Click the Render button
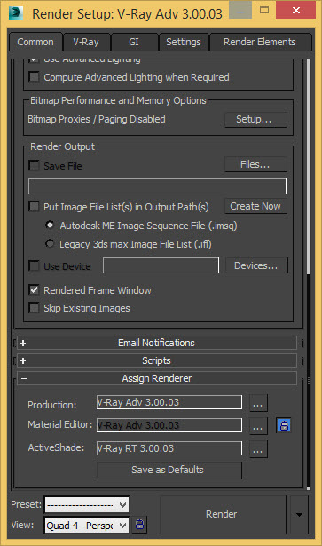 pyautogui.click(x=223, y=514)
